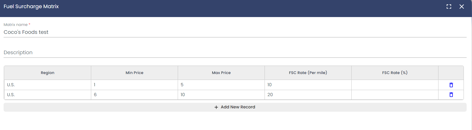
Task: Expand dialog to fullscreen
Action: coord(449,7)
